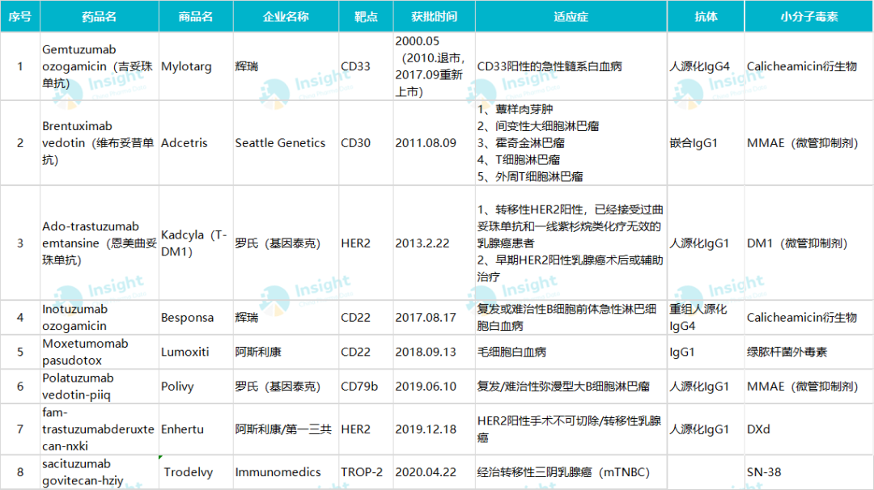Click the 阿斯利康/第一三共 company cell

coord(286,429)
